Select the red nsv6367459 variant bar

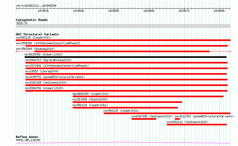[x=144, y=119]
